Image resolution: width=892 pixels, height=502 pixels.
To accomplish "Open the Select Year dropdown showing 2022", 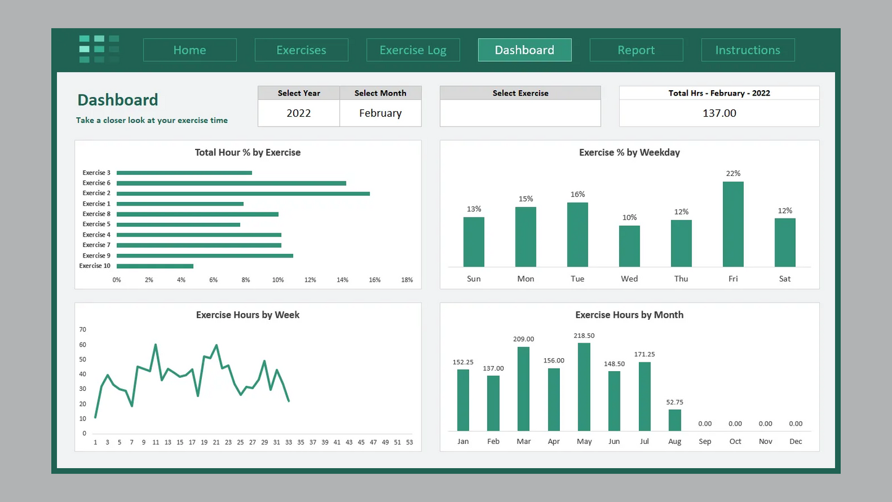I will [298, 113].
